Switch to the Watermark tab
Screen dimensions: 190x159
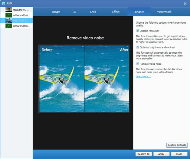pos(164,12)
